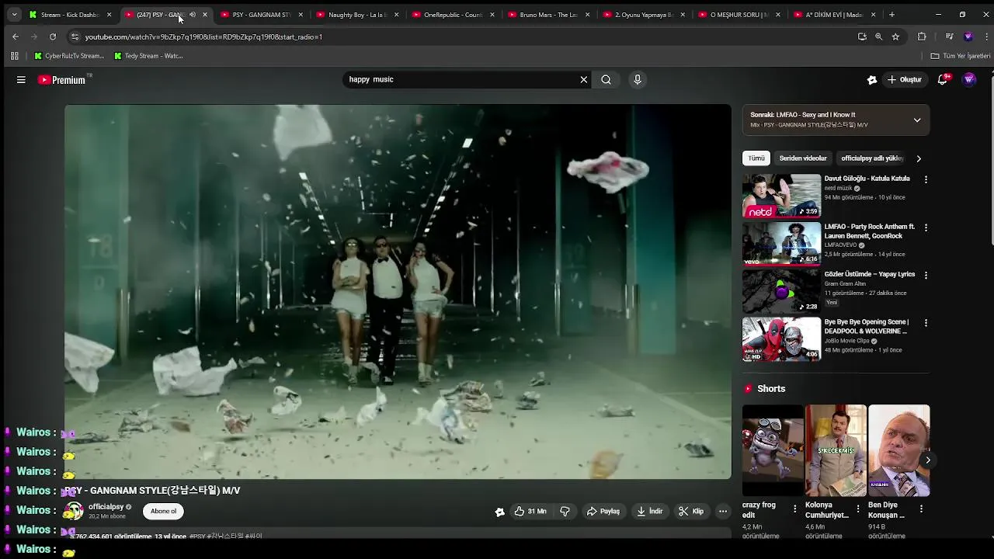The height and width of the screenshot is (559, 994).
Task: Open options for Gözler Üstümde video
Action: 926,275
